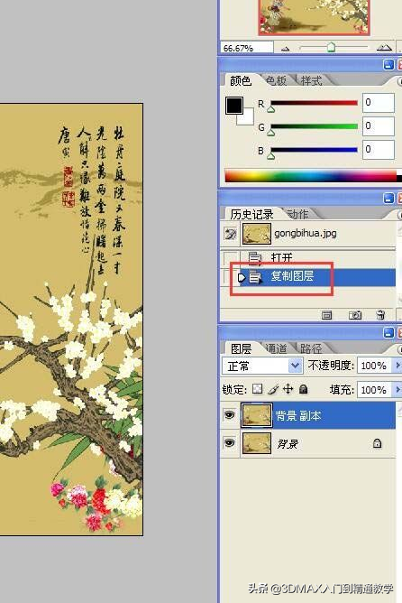
Task: Click the zoom in icon in Navigator
Action: click(384, 48)
